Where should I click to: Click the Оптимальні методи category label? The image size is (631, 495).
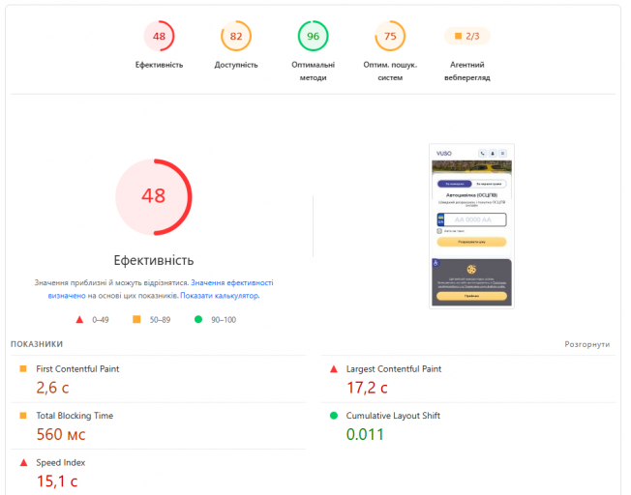[x=314, y=72]
